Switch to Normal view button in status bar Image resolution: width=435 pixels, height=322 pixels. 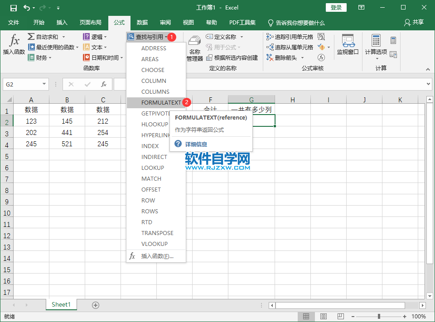click(x=306, y=317)
